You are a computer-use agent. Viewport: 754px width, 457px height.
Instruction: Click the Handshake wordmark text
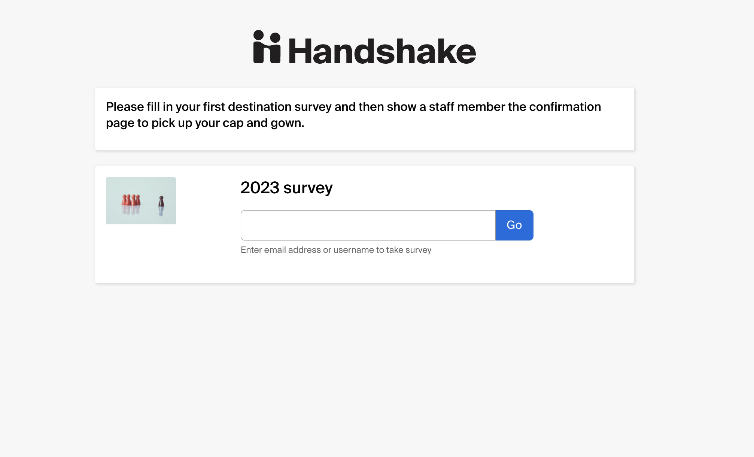click(382, 51)
